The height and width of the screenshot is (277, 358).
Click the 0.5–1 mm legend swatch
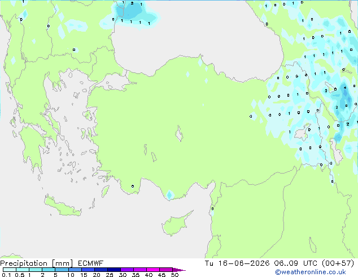click(23, 270)
